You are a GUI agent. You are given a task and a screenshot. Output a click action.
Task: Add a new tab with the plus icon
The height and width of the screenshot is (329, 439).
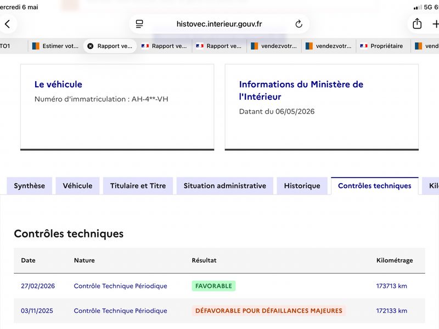[436, 24]
